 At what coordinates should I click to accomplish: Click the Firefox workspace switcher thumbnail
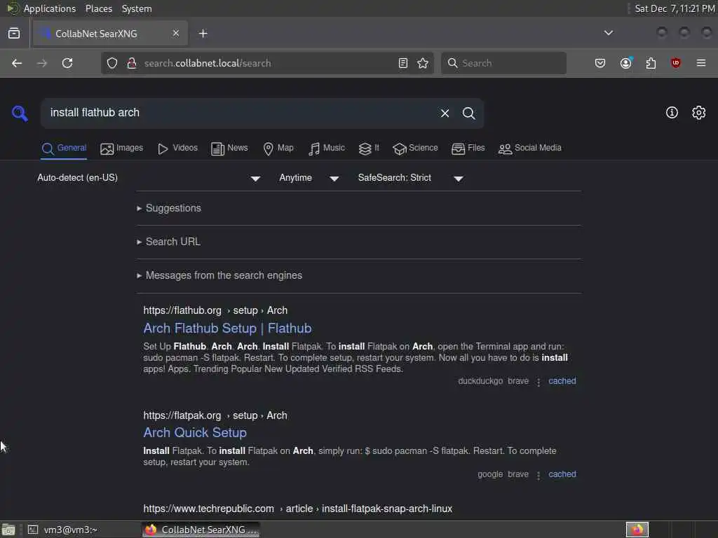coord(637,530)
